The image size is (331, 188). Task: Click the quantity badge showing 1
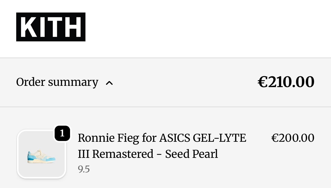[62, 133]
